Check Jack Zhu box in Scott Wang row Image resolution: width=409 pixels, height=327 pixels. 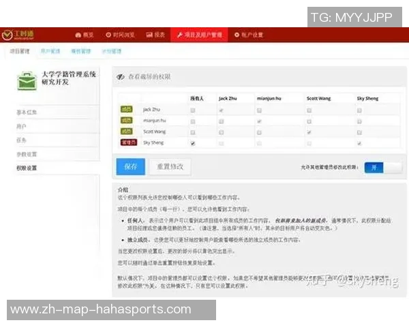coord(221,132)
